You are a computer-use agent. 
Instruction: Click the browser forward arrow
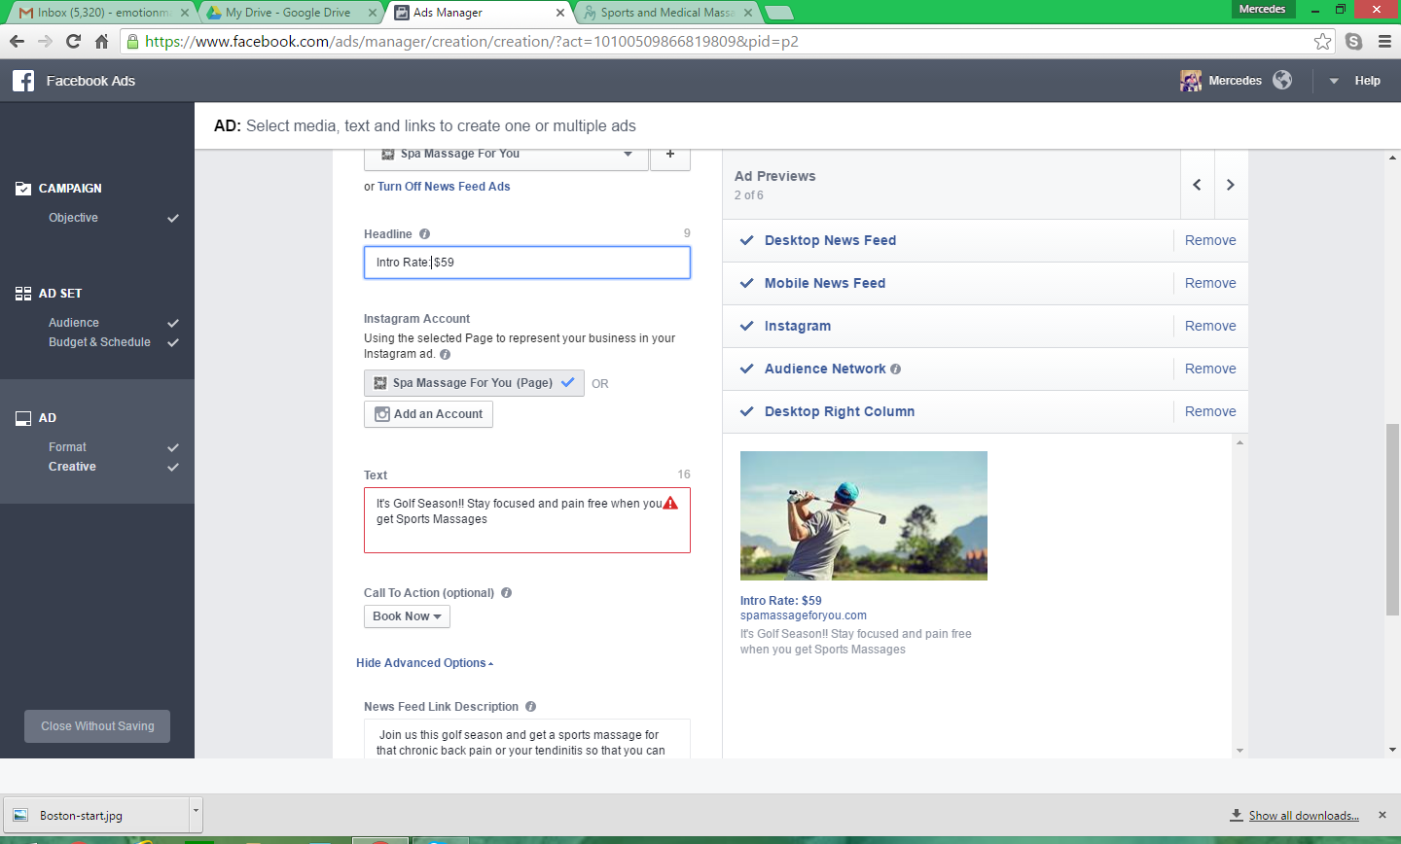(x=45, y=41)
